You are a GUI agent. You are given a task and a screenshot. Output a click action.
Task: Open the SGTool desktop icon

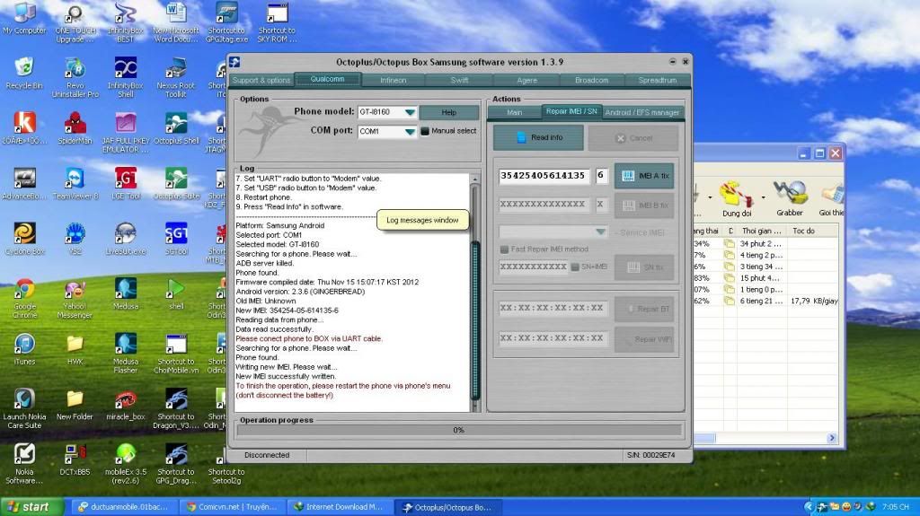pyautogui.click(x=176, y=239)
